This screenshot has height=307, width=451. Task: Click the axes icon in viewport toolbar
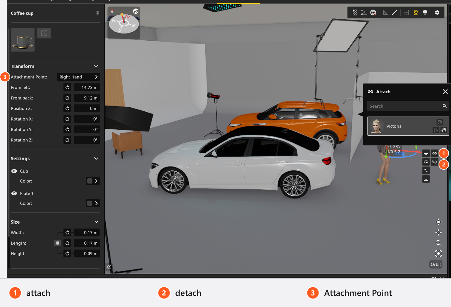364,12
